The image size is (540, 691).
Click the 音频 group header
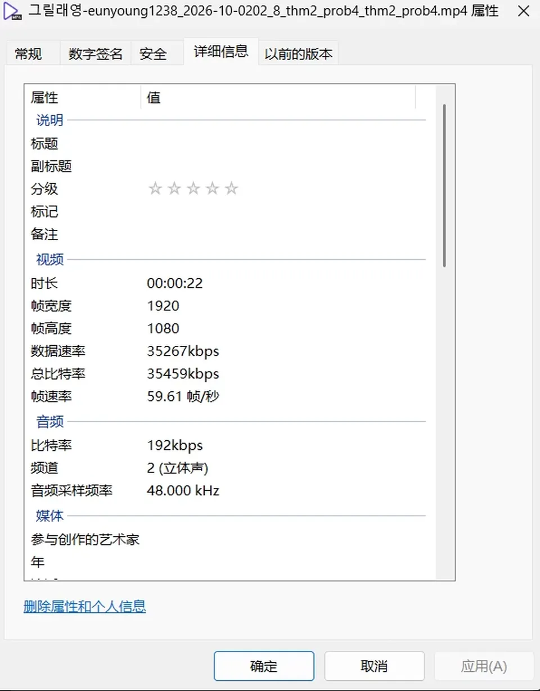(50, 421)
